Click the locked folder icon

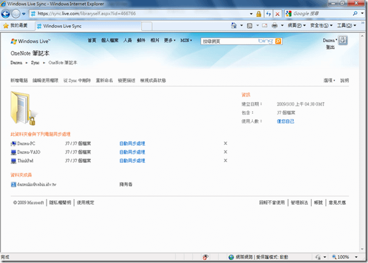(x=23, y=108)
